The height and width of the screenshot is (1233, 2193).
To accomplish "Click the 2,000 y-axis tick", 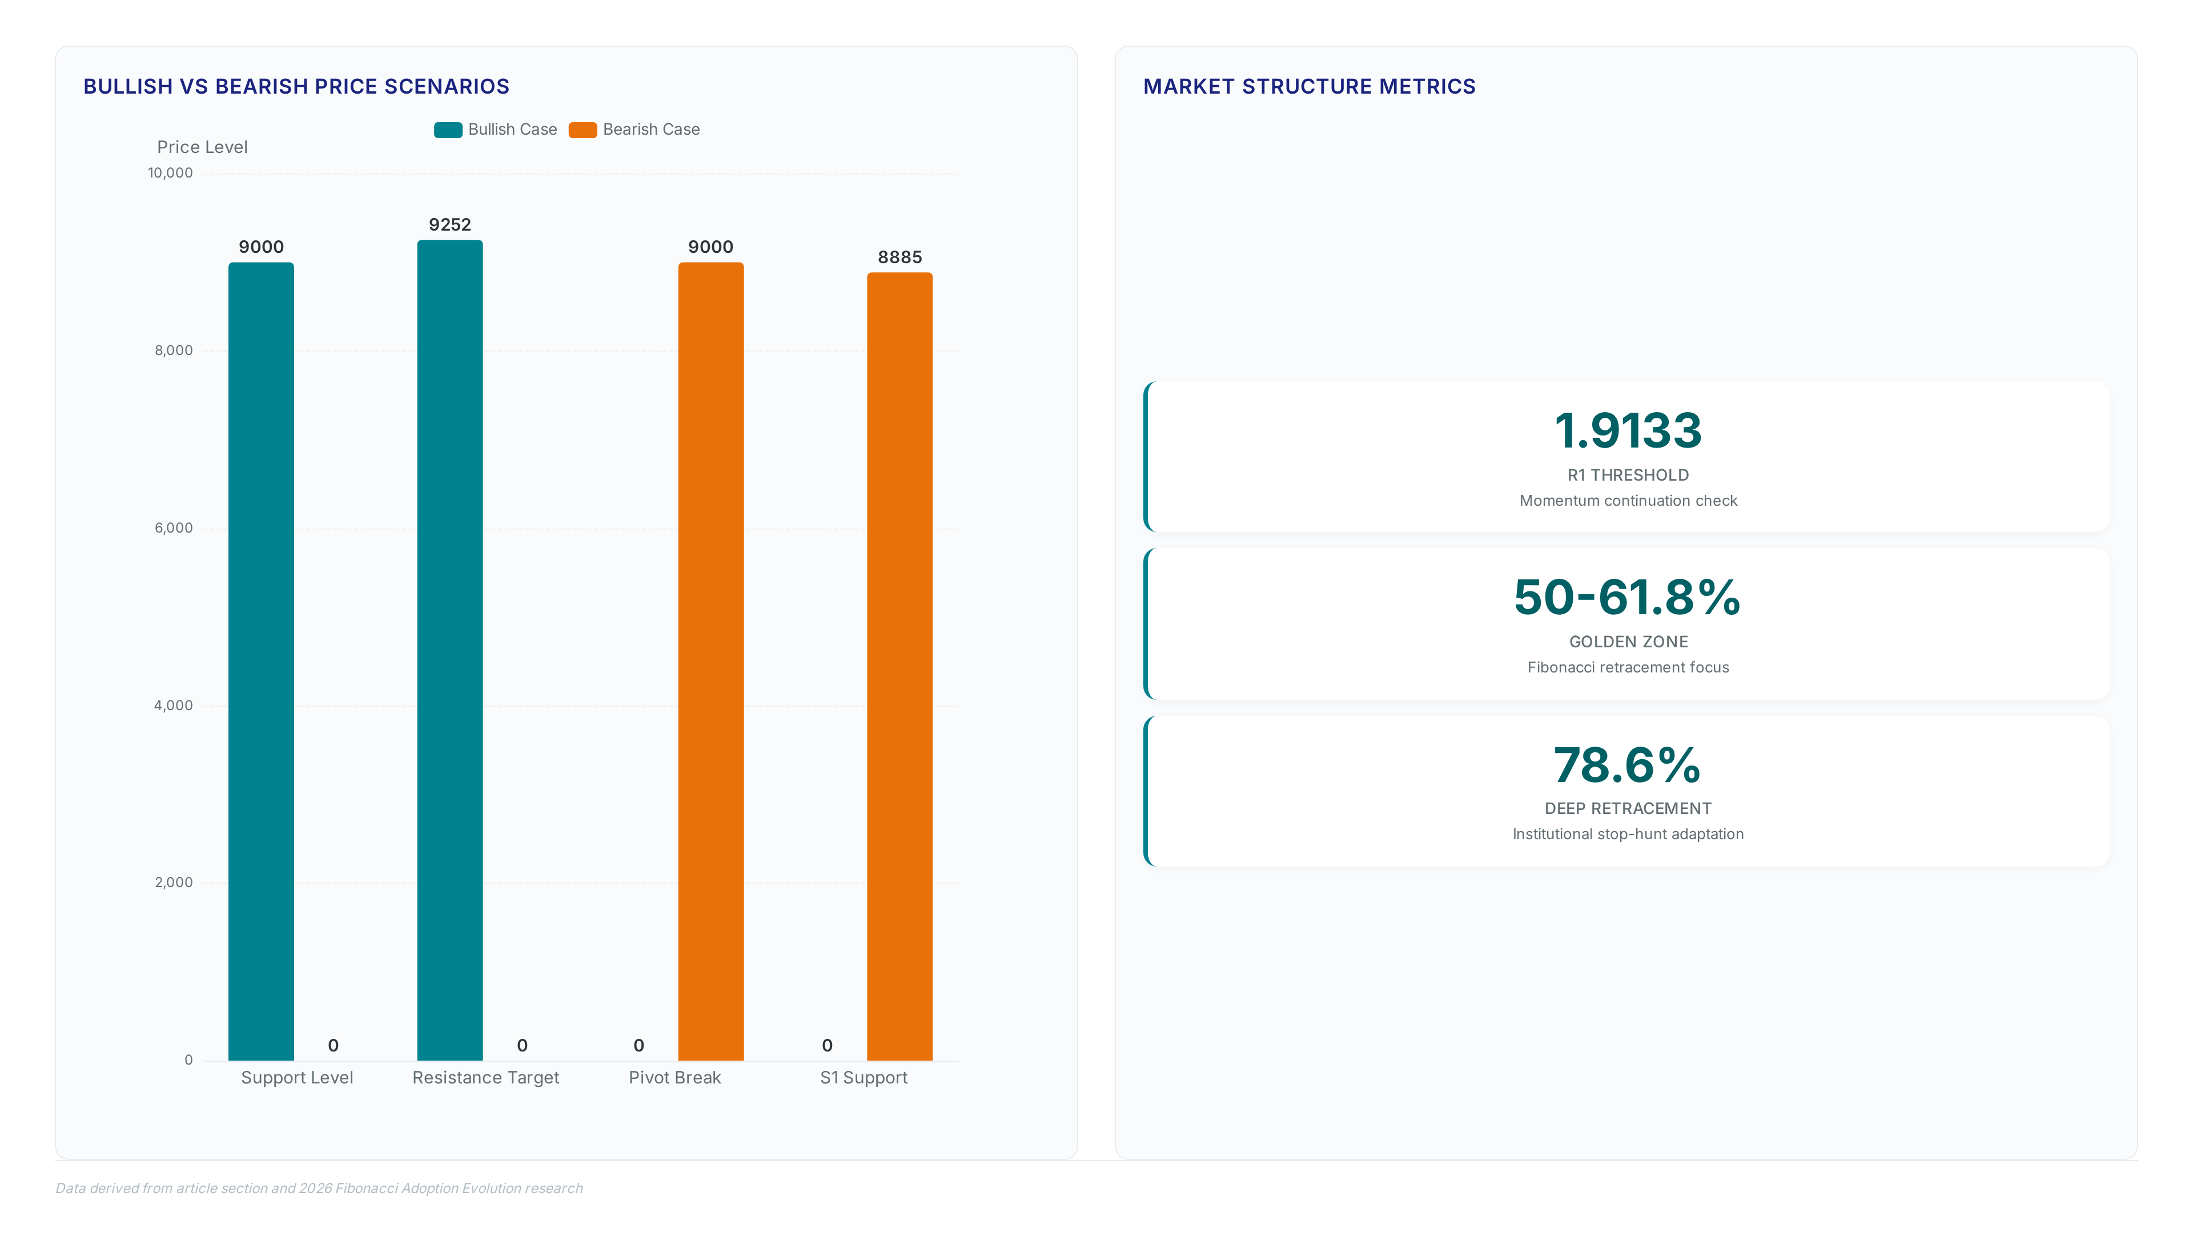I will pyautogui.click(x=174, y=883).
